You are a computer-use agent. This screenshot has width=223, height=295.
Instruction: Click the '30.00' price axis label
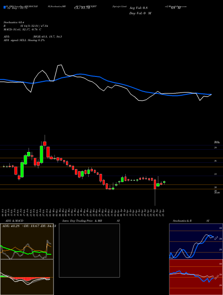[217, 193]
